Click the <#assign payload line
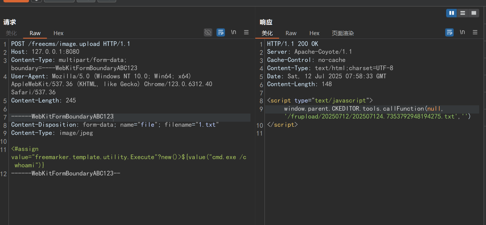The image size is (486, 225). (25, 149)
